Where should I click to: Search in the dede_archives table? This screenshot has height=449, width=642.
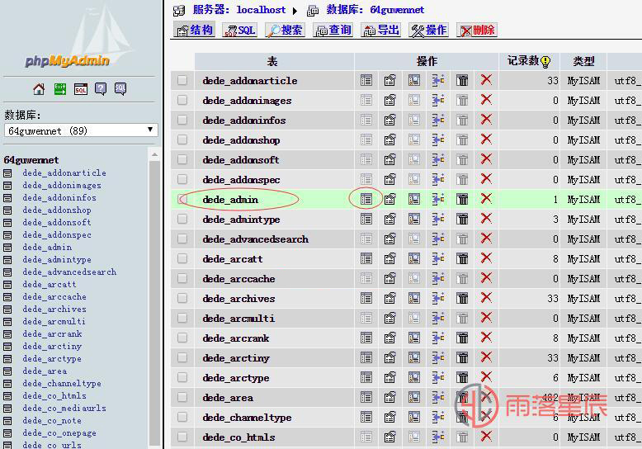[414, 299]
